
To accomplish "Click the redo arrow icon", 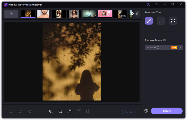I will tap(20, 111).
